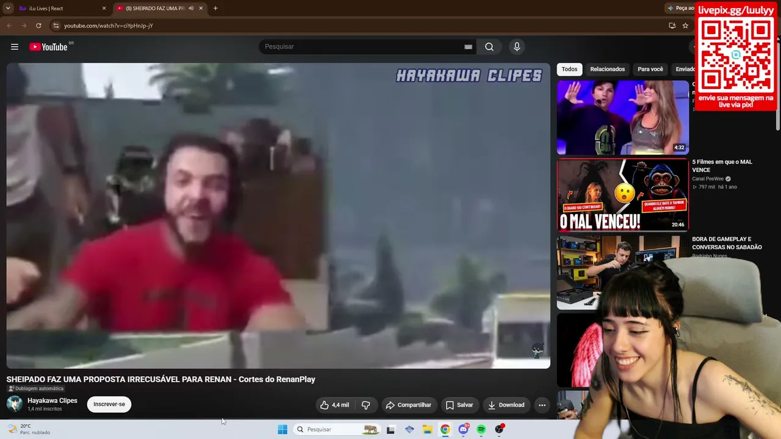Open a new Chrome tab

(x=215, y=9)
